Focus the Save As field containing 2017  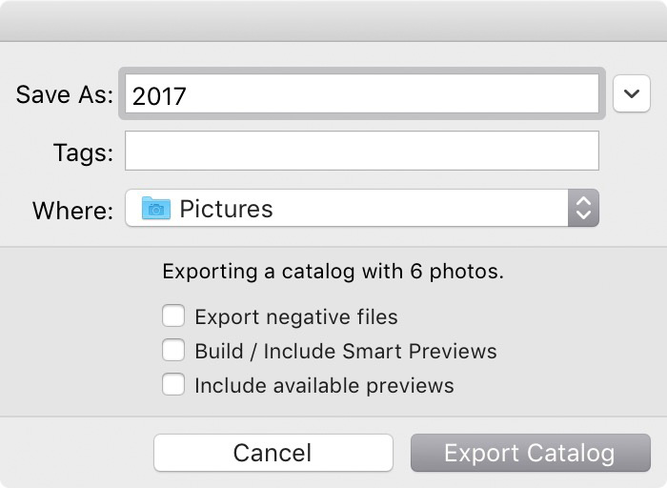[362, 93]
